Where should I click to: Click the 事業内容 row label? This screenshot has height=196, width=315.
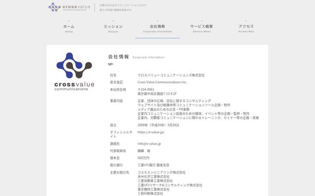pos(116,101)
